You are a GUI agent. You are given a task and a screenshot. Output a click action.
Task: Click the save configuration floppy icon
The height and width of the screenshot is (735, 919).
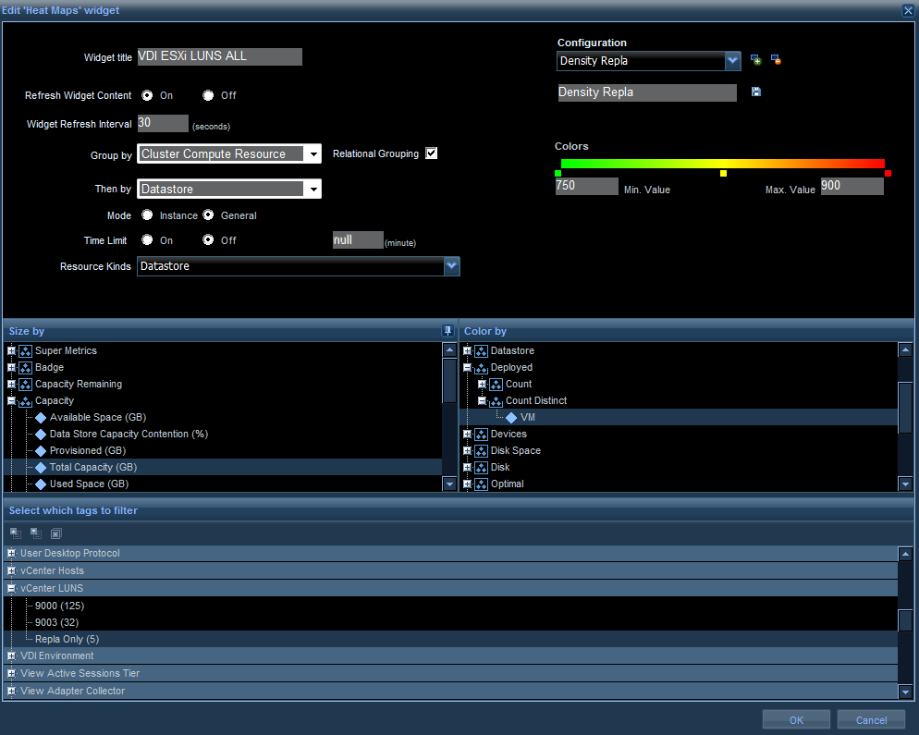pos(756,92)
